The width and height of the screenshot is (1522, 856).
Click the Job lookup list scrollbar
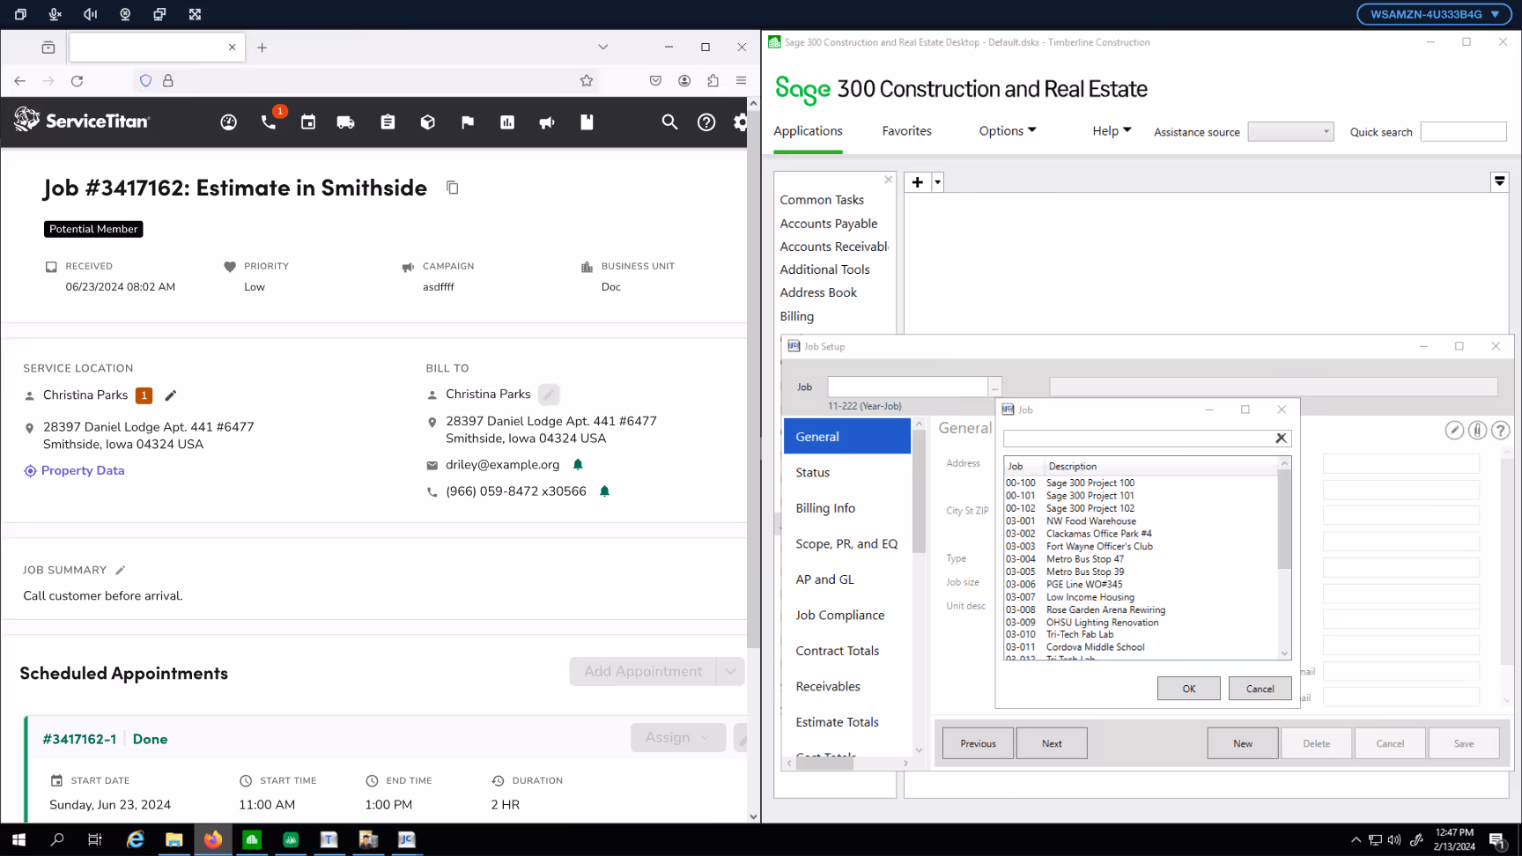tap(1284, 520)
